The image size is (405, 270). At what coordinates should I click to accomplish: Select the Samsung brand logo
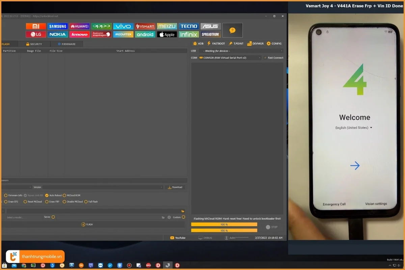(x=57, y=26)
